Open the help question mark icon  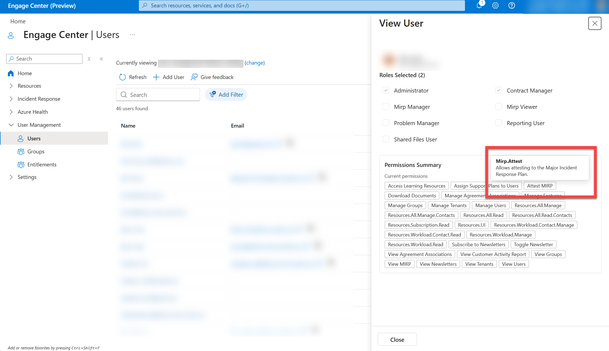click(512, 5)
